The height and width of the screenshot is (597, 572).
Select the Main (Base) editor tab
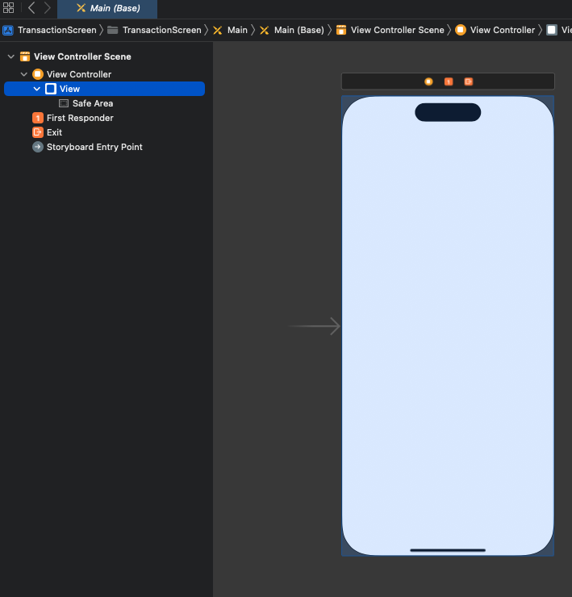click(x=107, y=8)
